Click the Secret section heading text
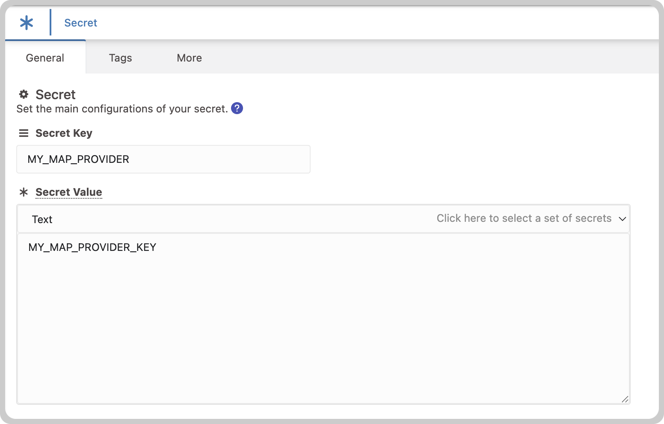664x424 pixels. (56, 94)
